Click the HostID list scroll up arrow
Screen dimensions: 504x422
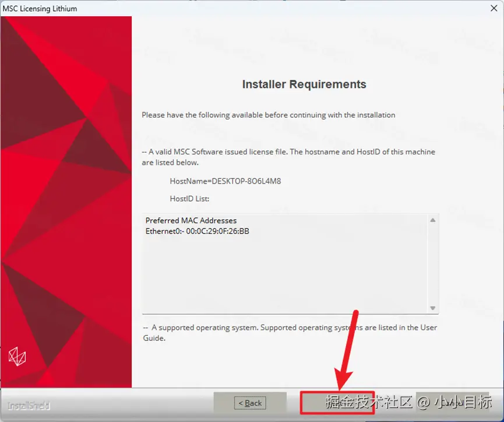point(433,220)
